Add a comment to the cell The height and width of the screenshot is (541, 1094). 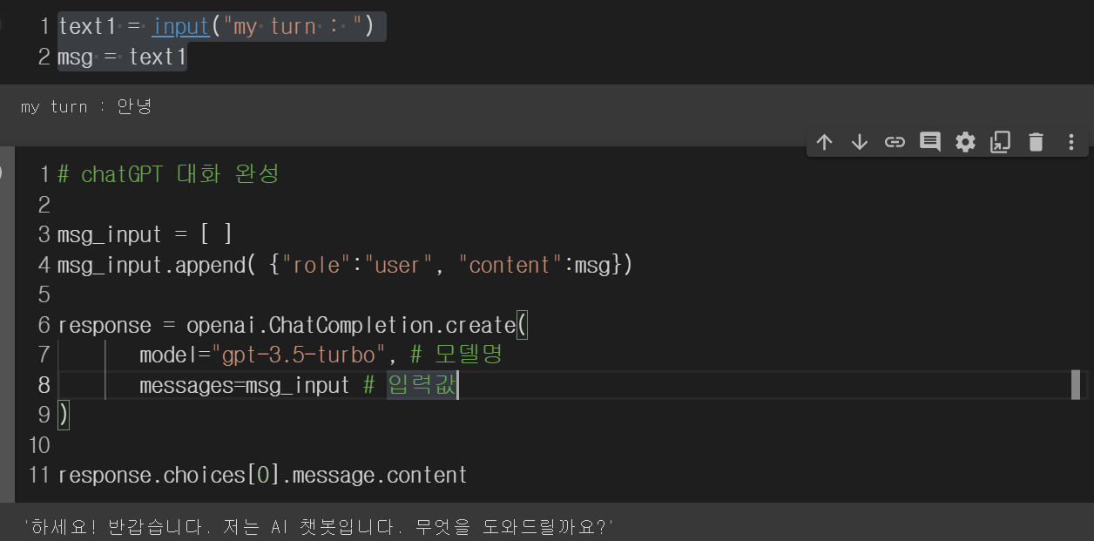click(x=930, y=142)
